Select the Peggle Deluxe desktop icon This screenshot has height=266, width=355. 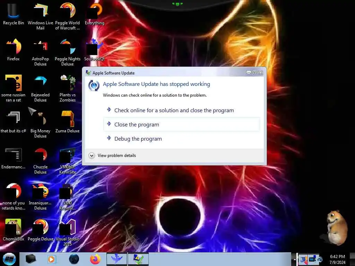[40, 230]
